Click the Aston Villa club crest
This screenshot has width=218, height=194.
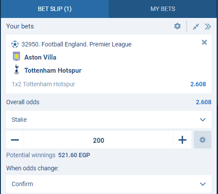[16, 56]
